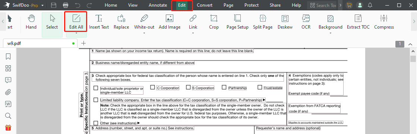
Task: Click Add Image in the ribbon
Action: (170, 22)
